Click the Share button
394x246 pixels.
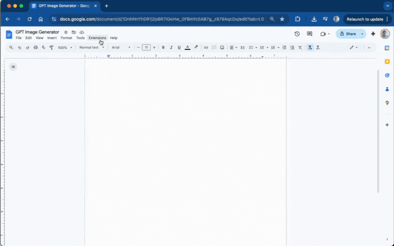(x=349, y=34)
